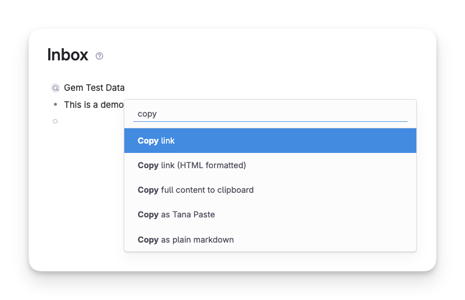
Task: Click into the command search field containing 'copy'
Action: pyautogui.click(x=270, y=114)
